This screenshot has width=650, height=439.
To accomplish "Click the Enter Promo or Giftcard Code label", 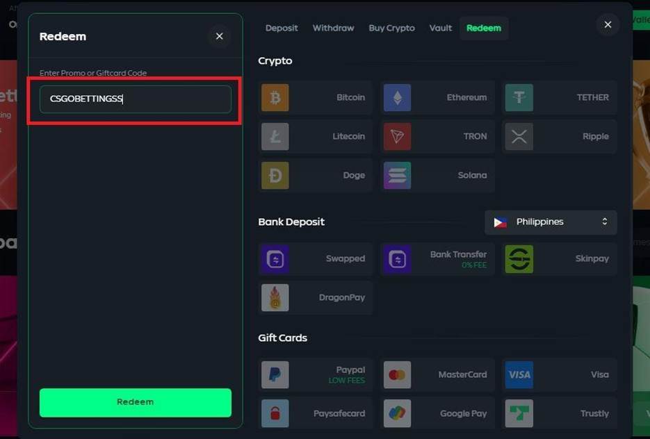I will 93,74.
